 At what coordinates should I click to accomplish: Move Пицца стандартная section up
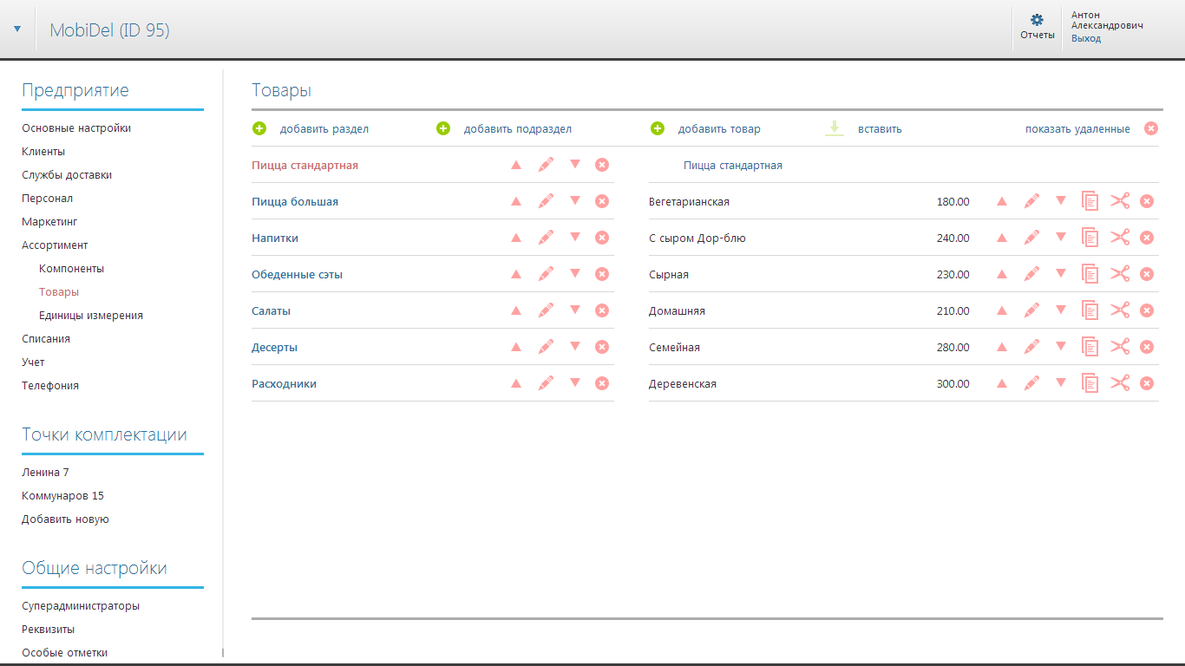[x=516, y=164]
